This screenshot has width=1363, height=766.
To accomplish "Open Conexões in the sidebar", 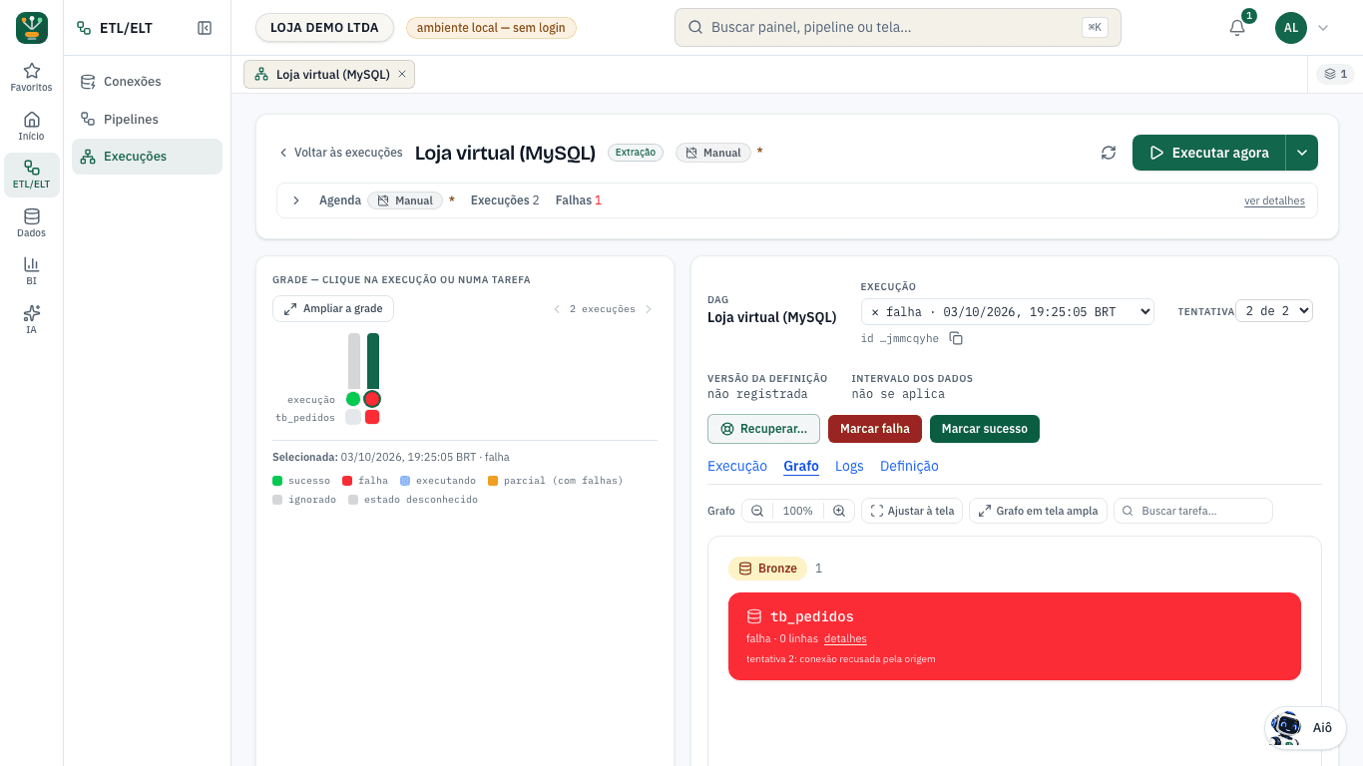I will 147,82.
